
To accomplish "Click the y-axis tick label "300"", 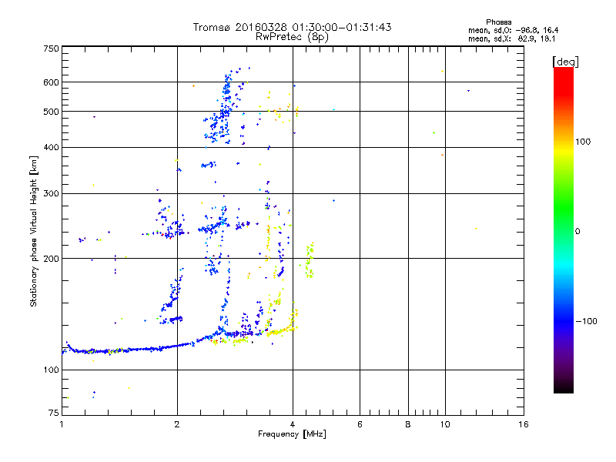I will (51, 194).
